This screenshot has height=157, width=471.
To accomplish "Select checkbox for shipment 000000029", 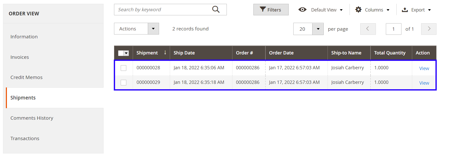I will [x=124, y=83].
